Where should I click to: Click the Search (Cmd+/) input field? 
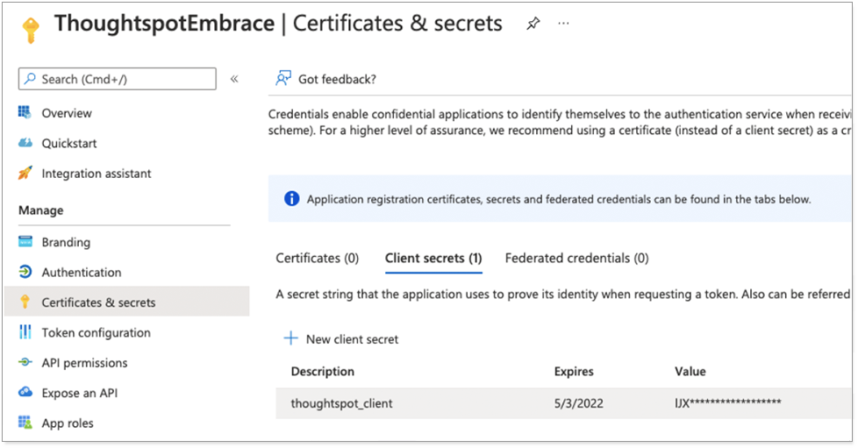coord(118,79)
